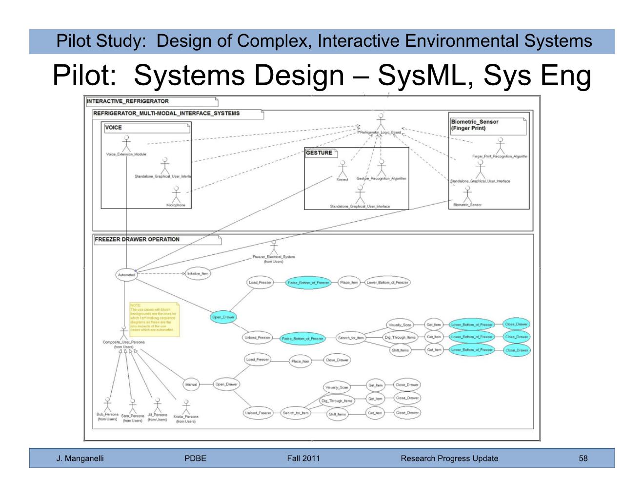
Task: Select the Biometric_Sensor actor figure
Action: point(467,194)
